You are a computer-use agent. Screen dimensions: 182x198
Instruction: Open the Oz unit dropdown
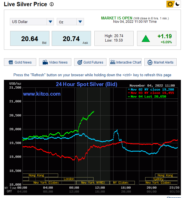tap(70, 22)
